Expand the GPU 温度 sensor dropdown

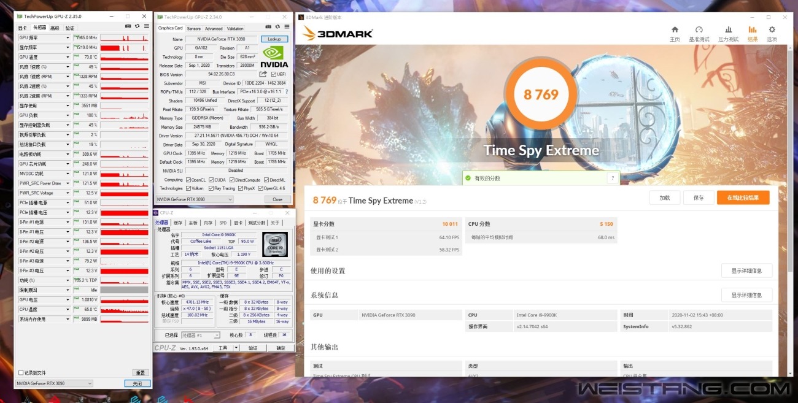[x=68, y=57]
